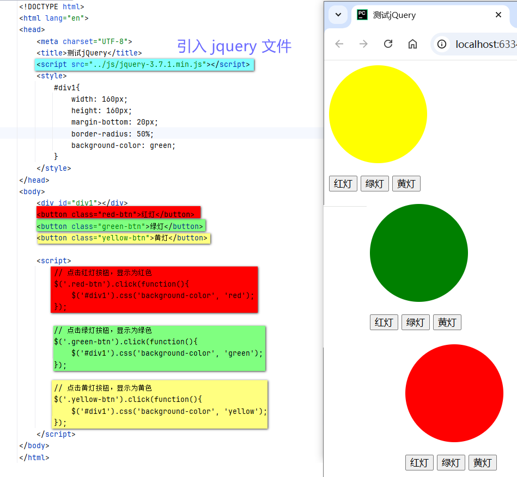Select the 测试jQuery browser tab
The image size is (517, 477).
pos(430,15)
